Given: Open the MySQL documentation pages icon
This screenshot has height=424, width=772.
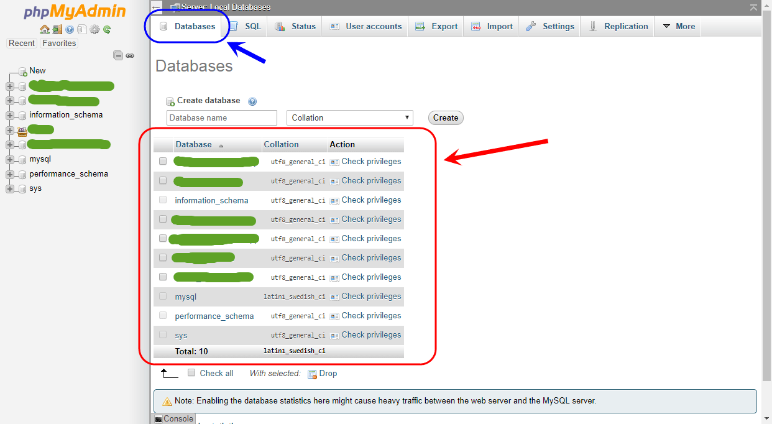Looking at the screenshot, I should pyautogui.click(x=81, y=29).
